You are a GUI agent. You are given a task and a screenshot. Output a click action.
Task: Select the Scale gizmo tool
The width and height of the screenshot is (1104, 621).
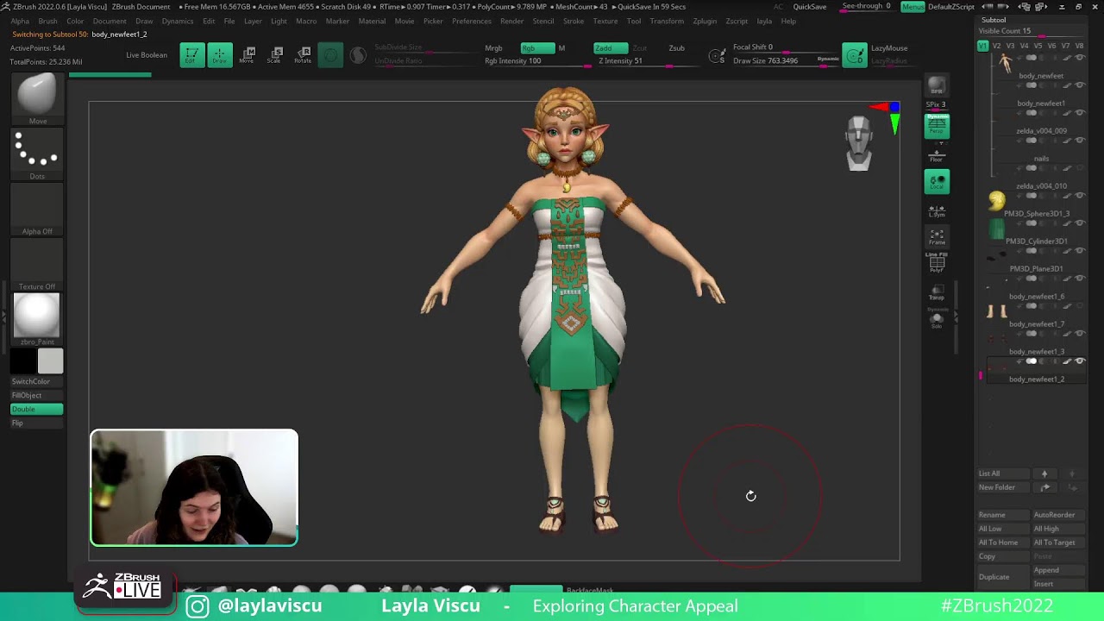(x=275, y=55)
